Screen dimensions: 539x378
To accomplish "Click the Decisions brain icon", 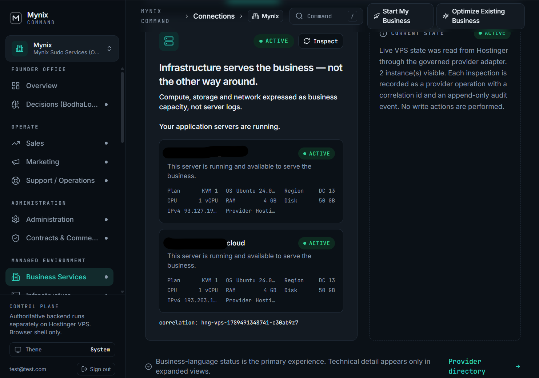I will coord(16,105).
